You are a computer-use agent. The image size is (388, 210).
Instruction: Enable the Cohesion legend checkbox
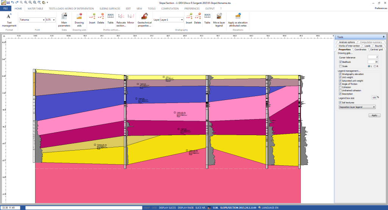(340, 87)
